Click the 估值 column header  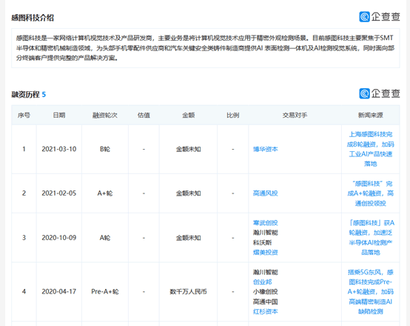144,116
